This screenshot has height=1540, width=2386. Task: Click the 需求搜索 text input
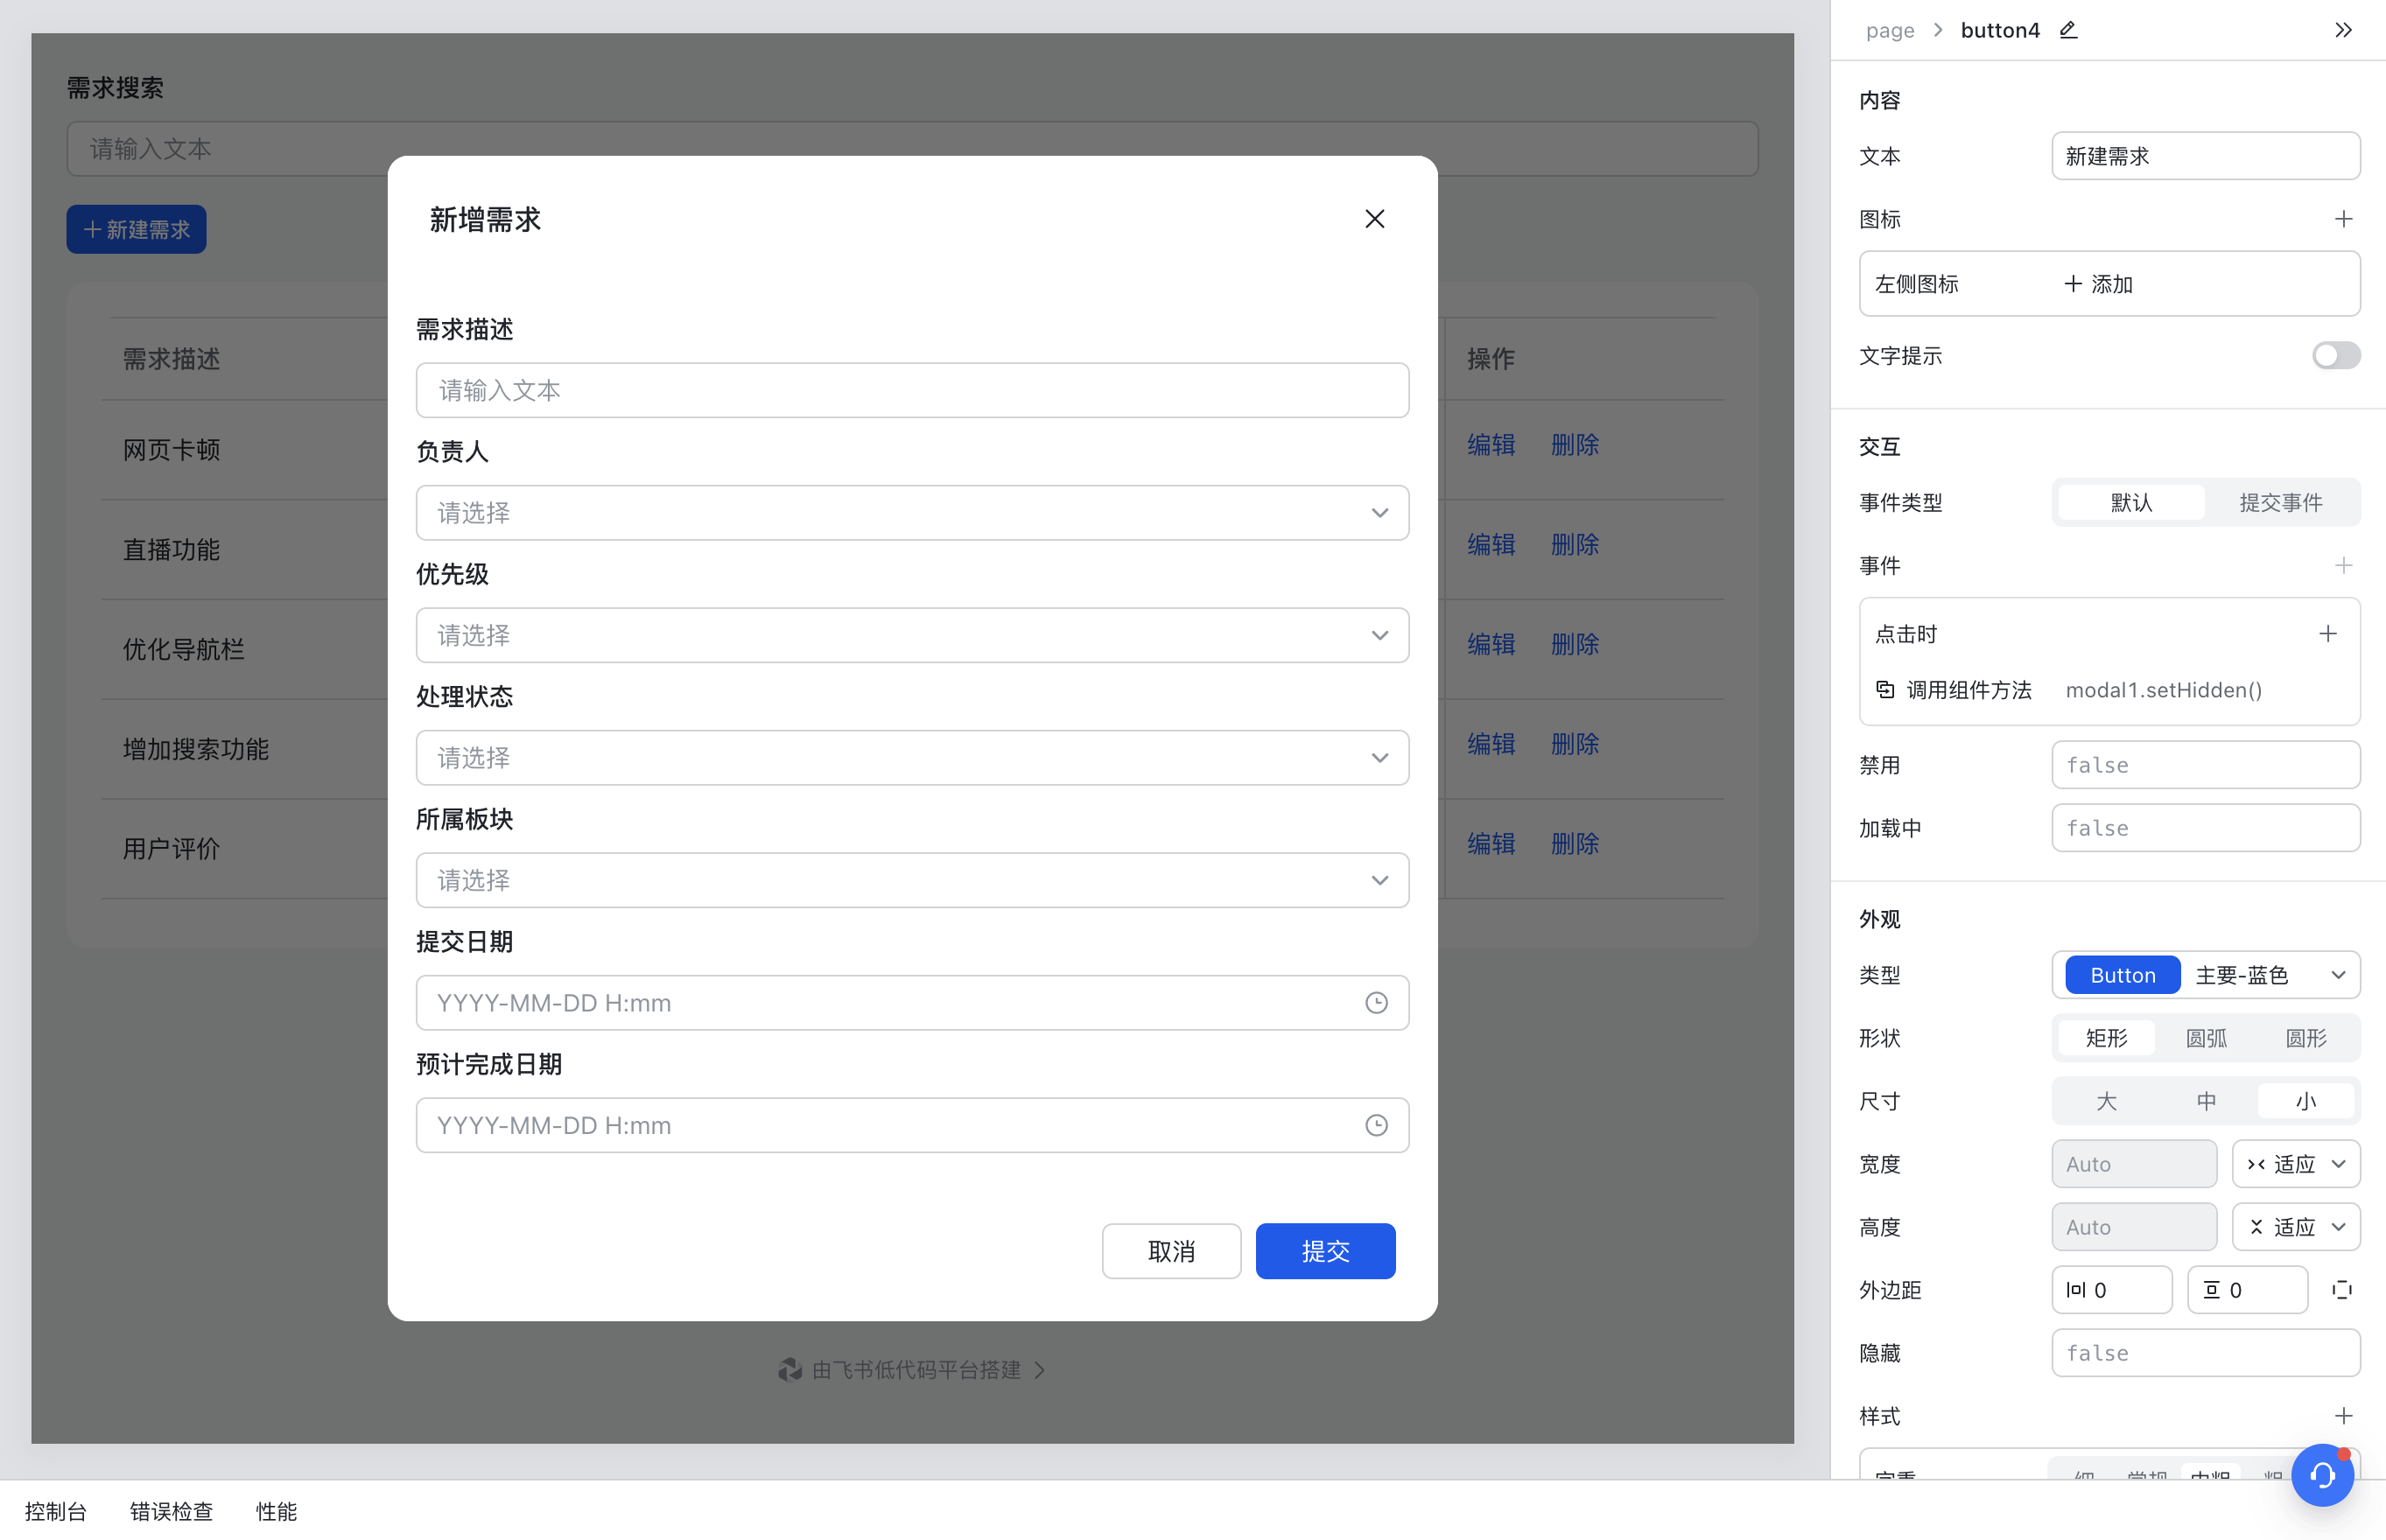(912, 149)
